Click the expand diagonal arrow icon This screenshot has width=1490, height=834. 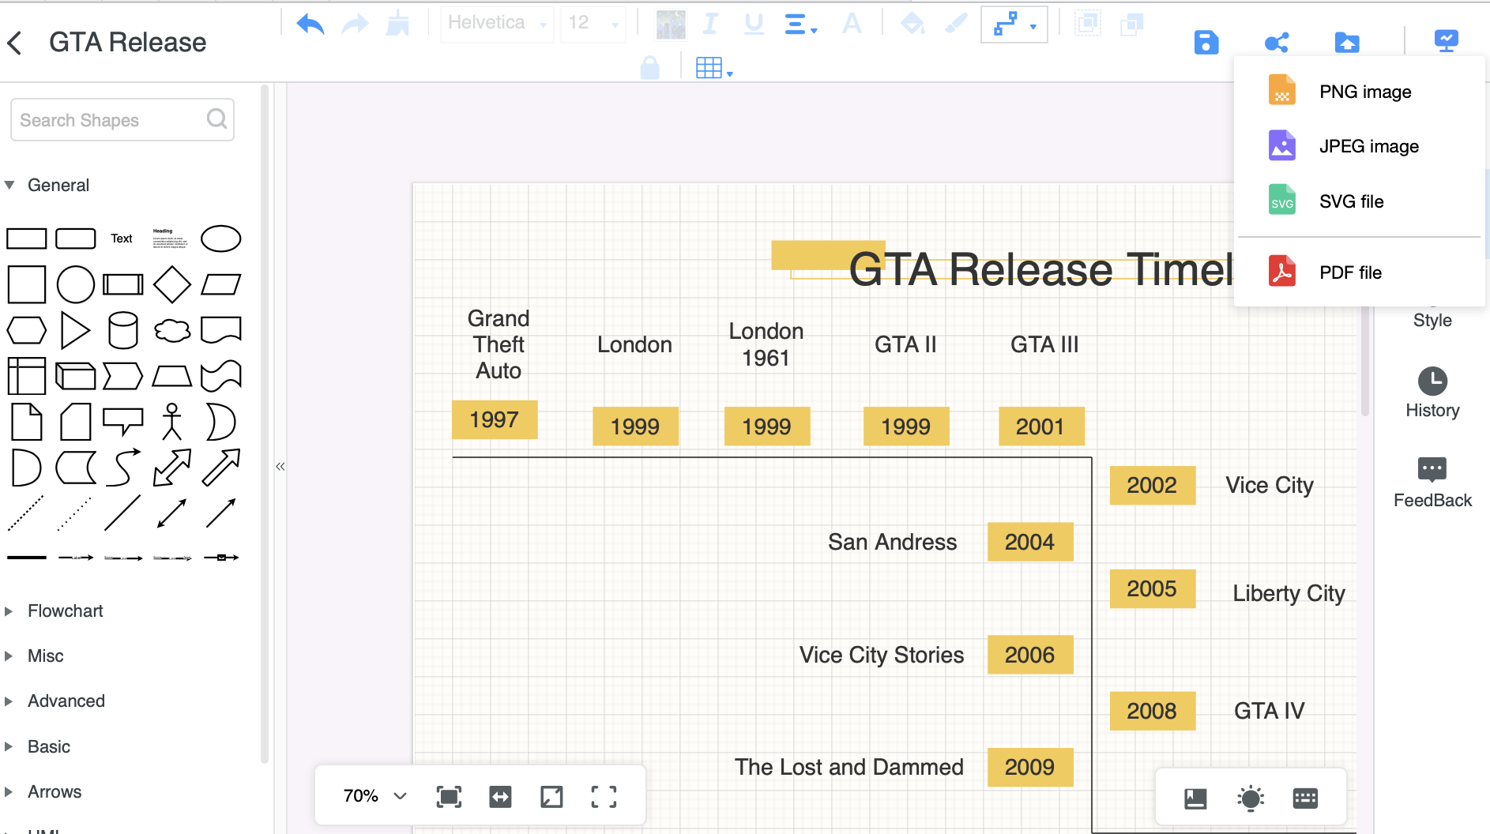point(551,797)
